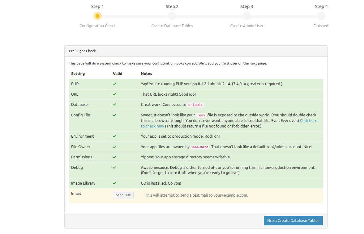Click the Image Library checkmark icon
The image size is (364, 234).
(x=114, y=183)
